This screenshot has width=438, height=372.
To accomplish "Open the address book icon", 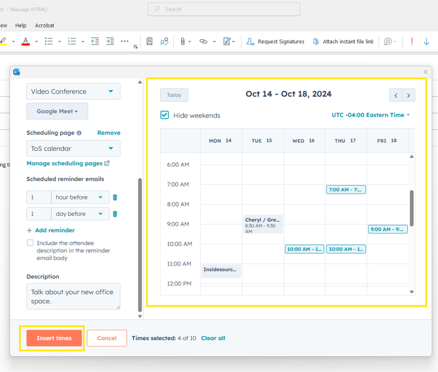I will (150, 41).
